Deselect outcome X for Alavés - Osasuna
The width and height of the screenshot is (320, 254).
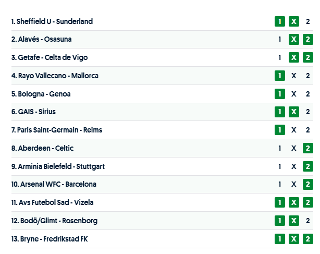click(x=294, y=40)
